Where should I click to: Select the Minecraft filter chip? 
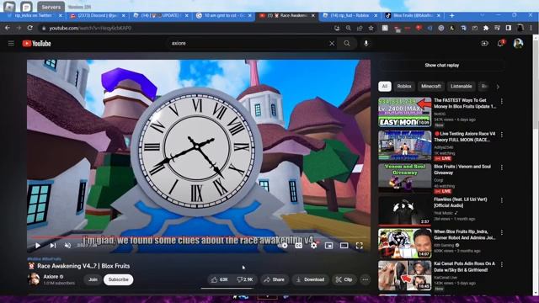pyautogui.click(x=430, y=86)
